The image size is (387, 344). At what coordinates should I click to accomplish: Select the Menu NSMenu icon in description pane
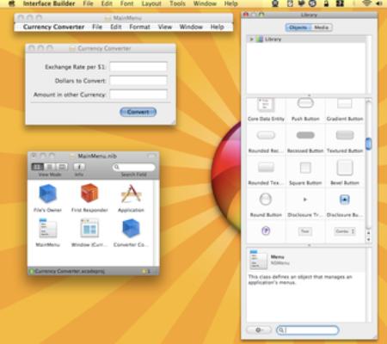coord(258,260)
